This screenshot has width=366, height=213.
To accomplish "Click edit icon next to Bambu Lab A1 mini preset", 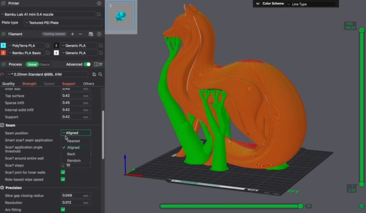I will click(99, 14).
